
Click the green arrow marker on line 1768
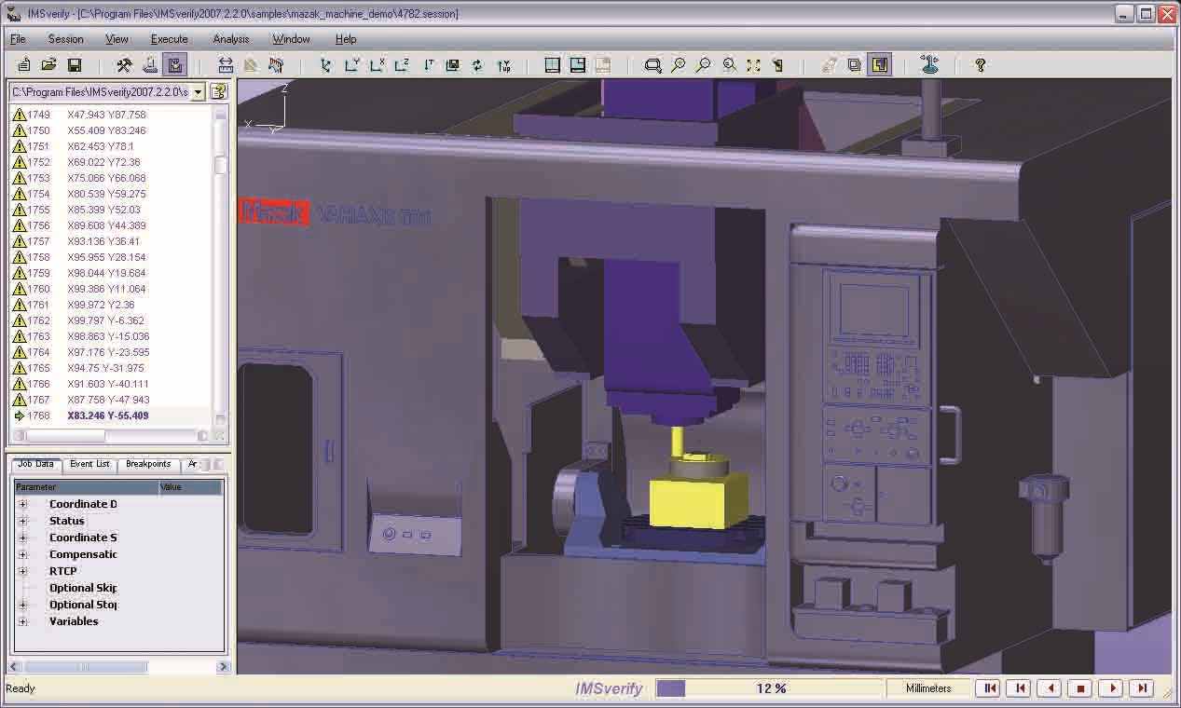tap(19, 415)
